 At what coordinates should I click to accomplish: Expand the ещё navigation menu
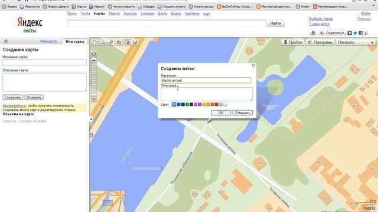(206, 14)
